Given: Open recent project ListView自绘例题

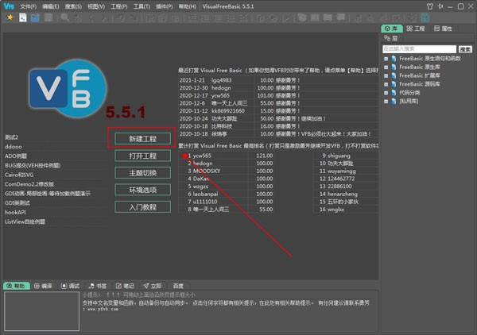Looking at the screenshot, I should point(25,221).
